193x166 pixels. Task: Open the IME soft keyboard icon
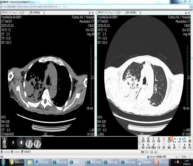[x=180, y=139]
